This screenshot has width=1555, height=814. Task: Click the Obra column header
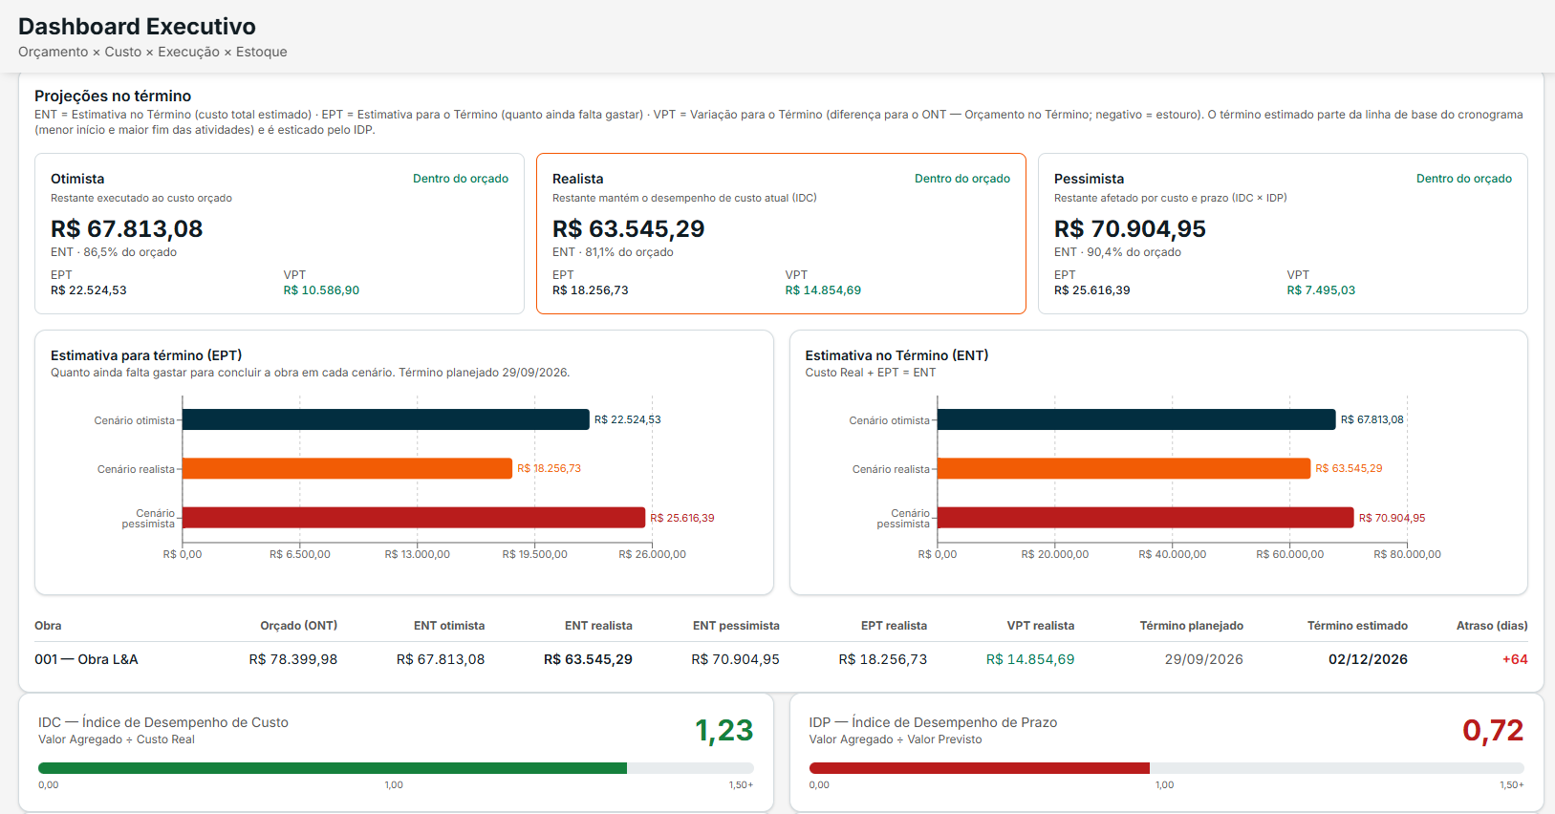[x=48, y=626]
